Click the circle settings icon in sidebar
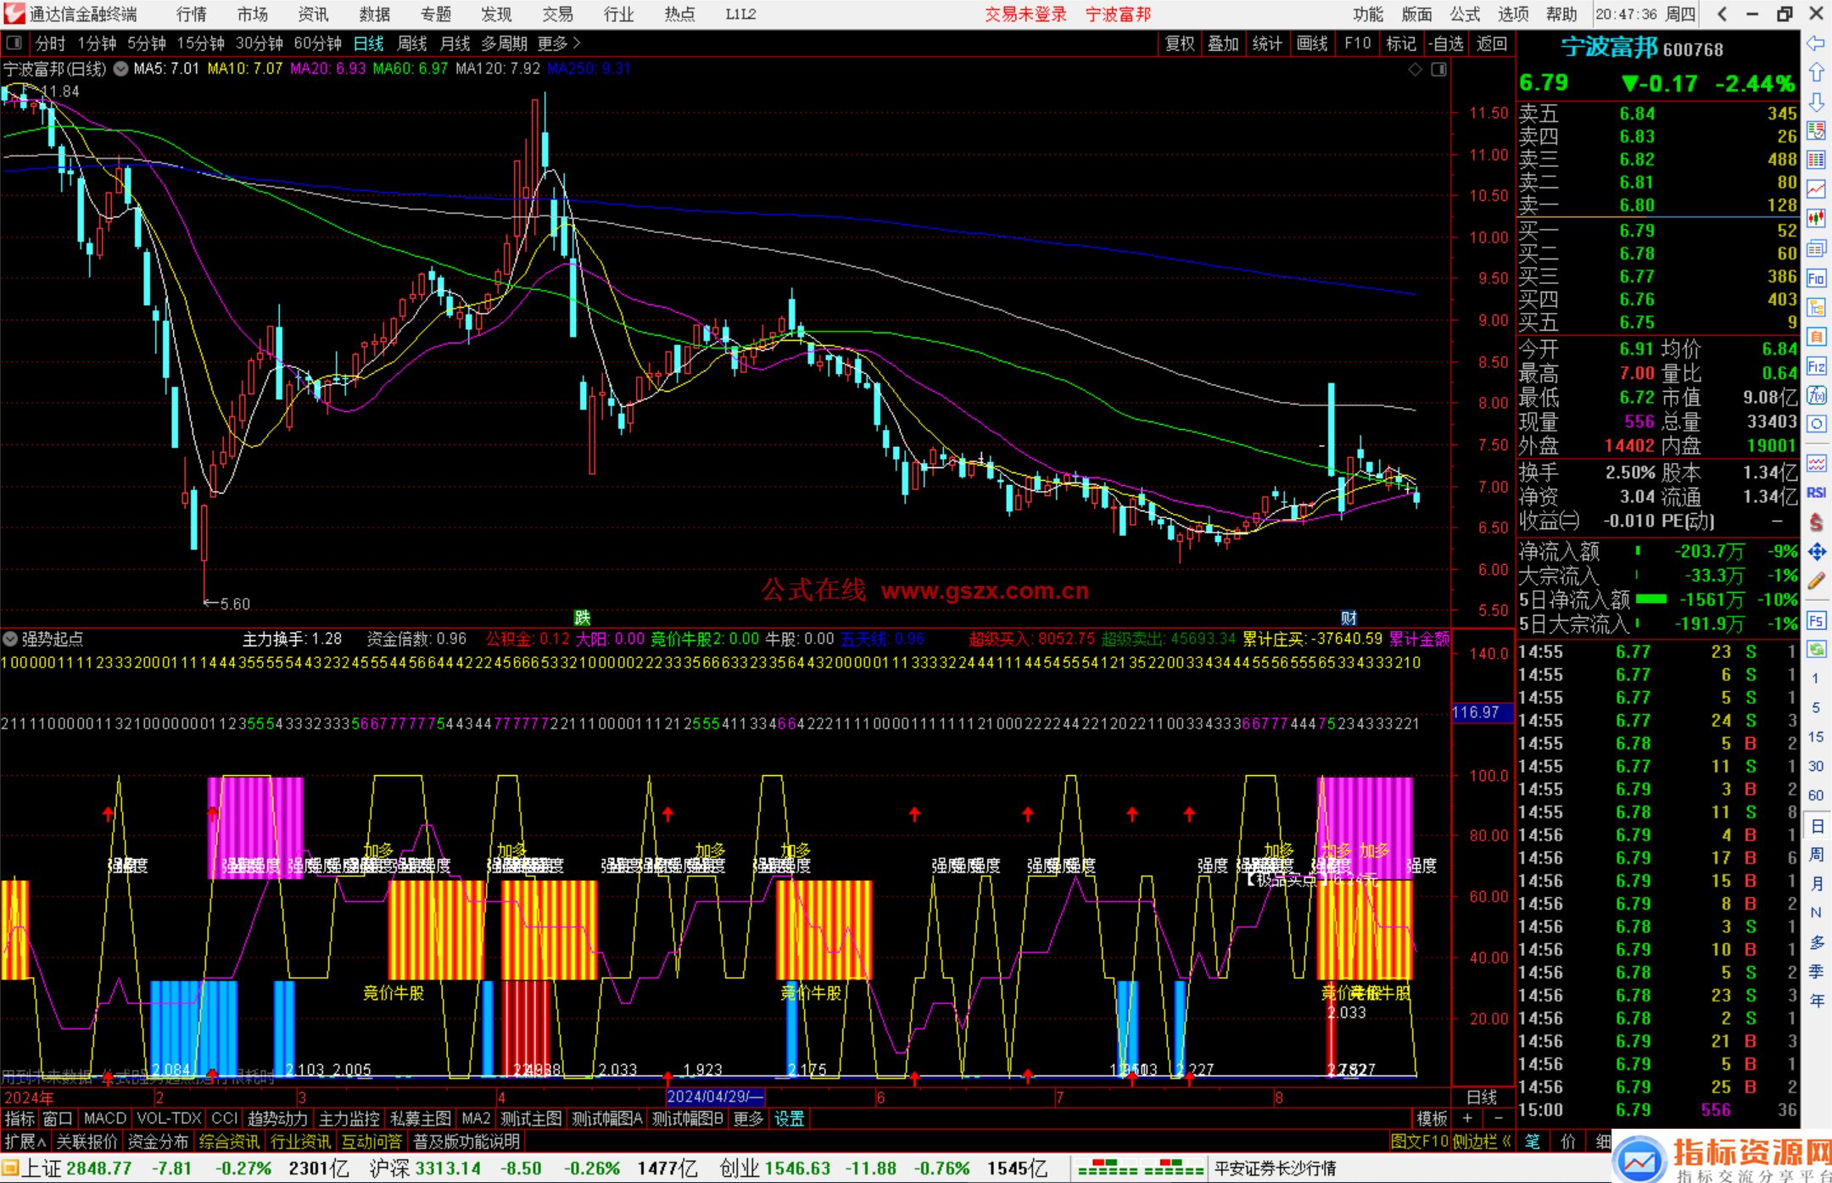The height and width of the screenshot is (1183, 1832). pyautogui.click(x=1816, y=424)
